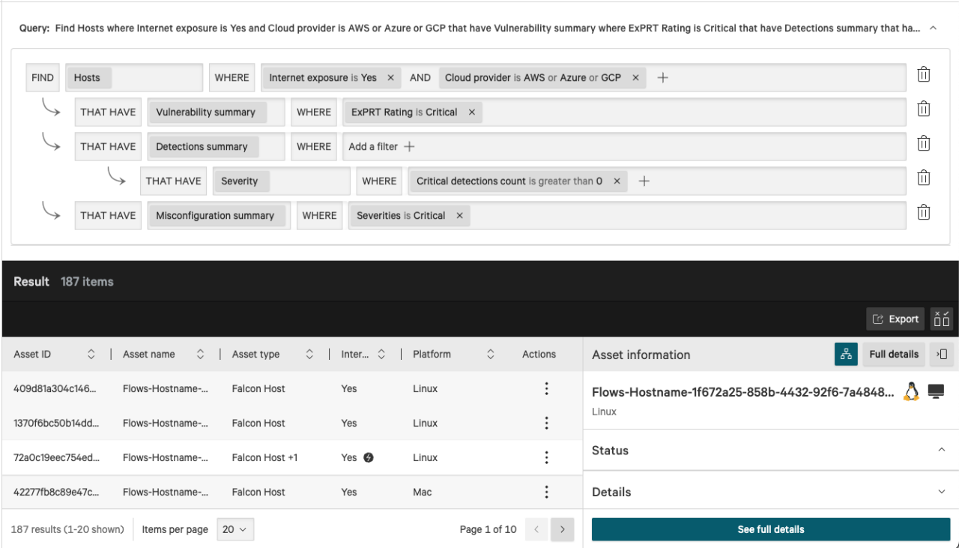The height and width of the screenshot is (548, 959).
Task: Select the Hosts entity field
Action: (134, 77)
